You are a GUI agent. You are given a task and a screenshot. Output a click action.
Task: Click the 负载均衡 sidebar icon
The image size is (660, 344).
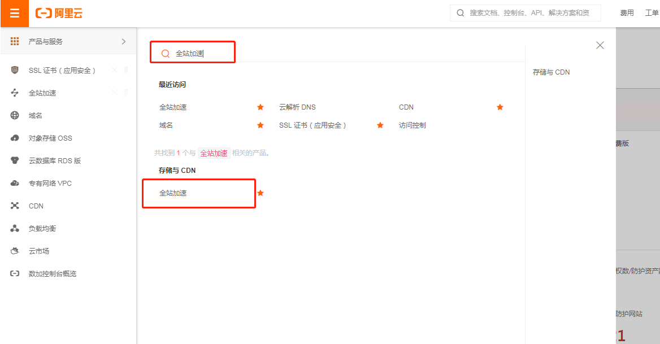click(x=15, y=228)
